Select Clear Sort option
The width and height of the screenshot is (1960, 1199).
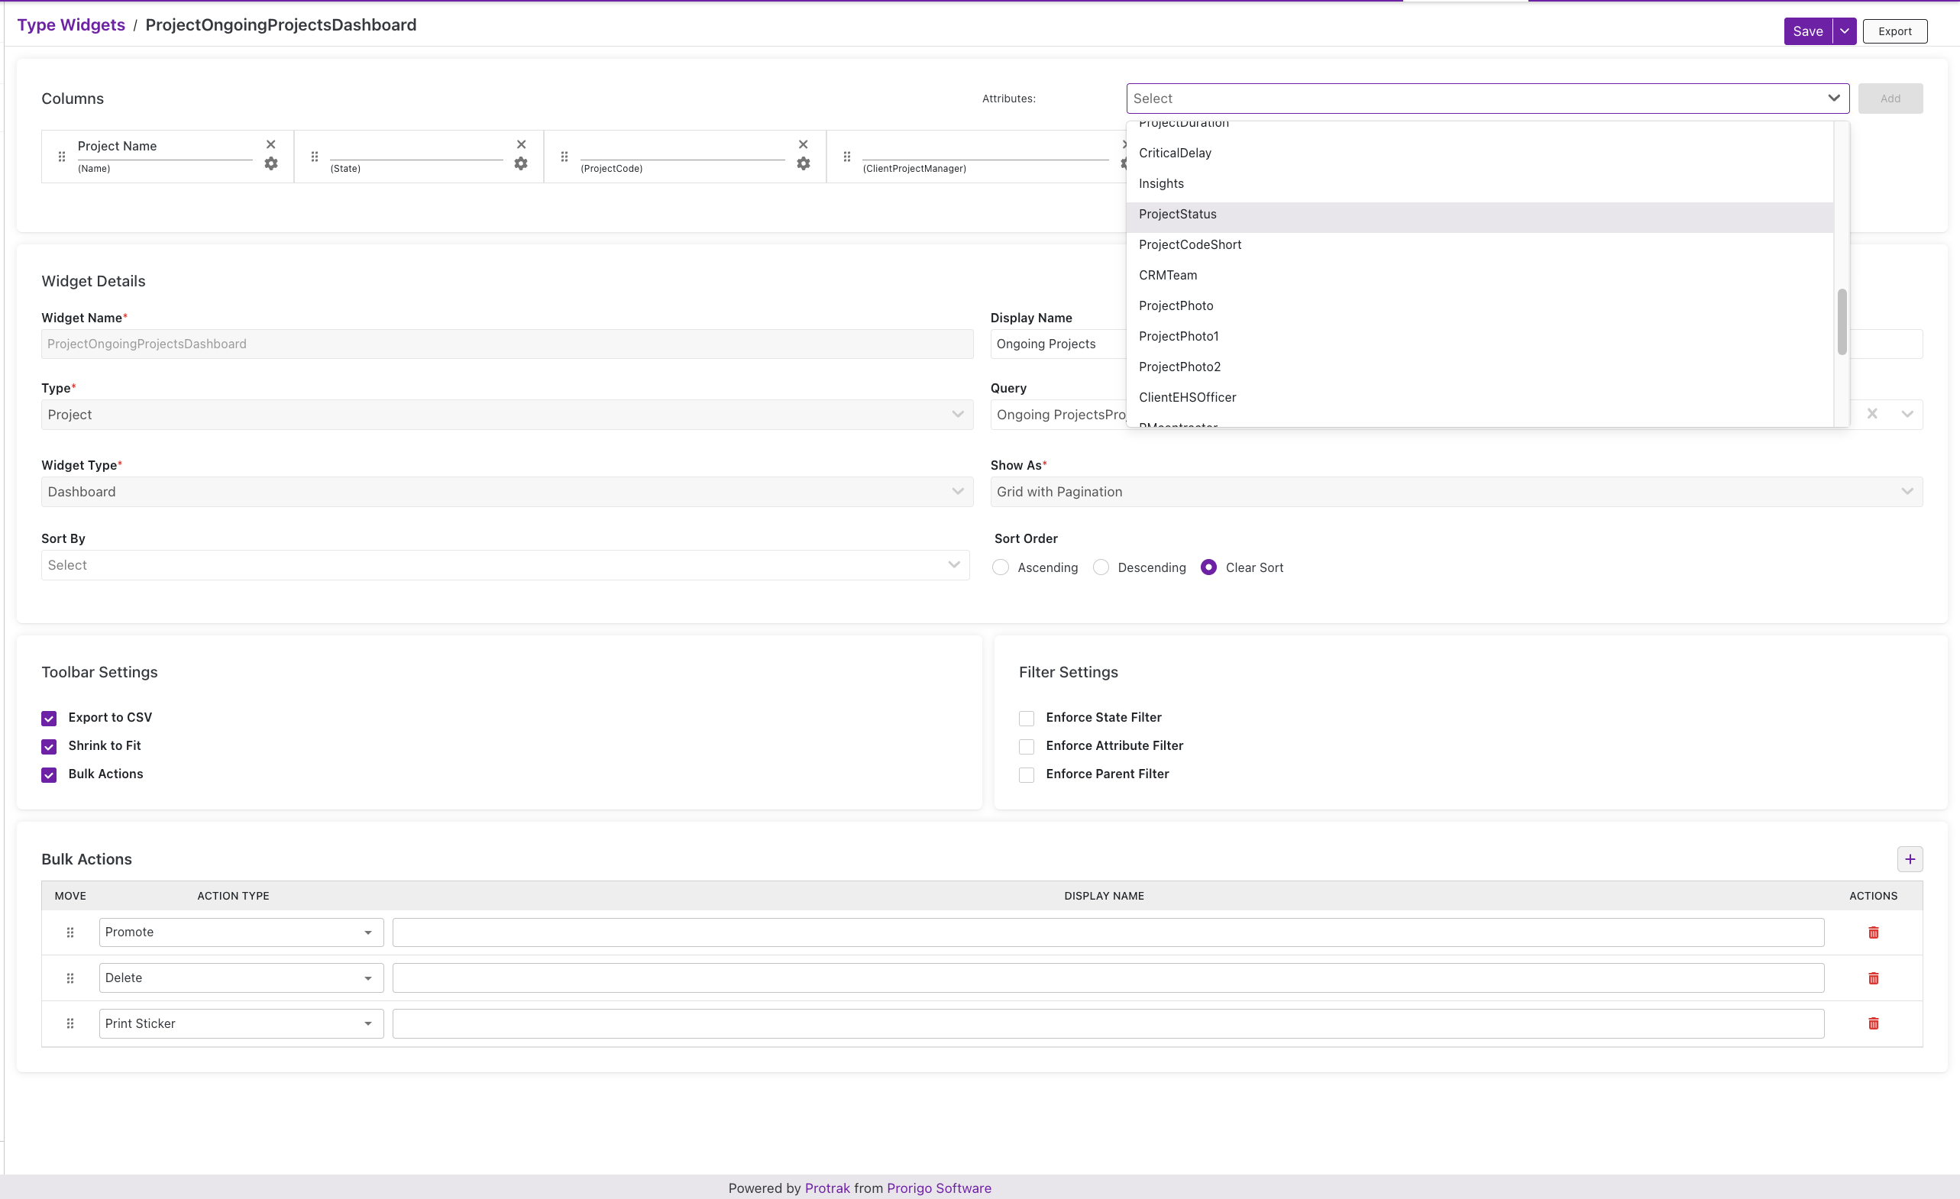click(1208, 567)
